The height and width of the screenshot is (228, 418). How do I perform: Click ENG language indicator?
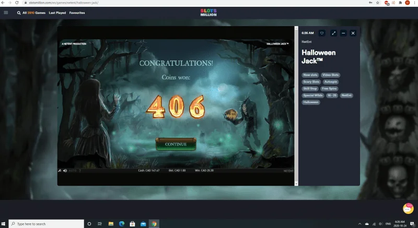tap(388, 224)
